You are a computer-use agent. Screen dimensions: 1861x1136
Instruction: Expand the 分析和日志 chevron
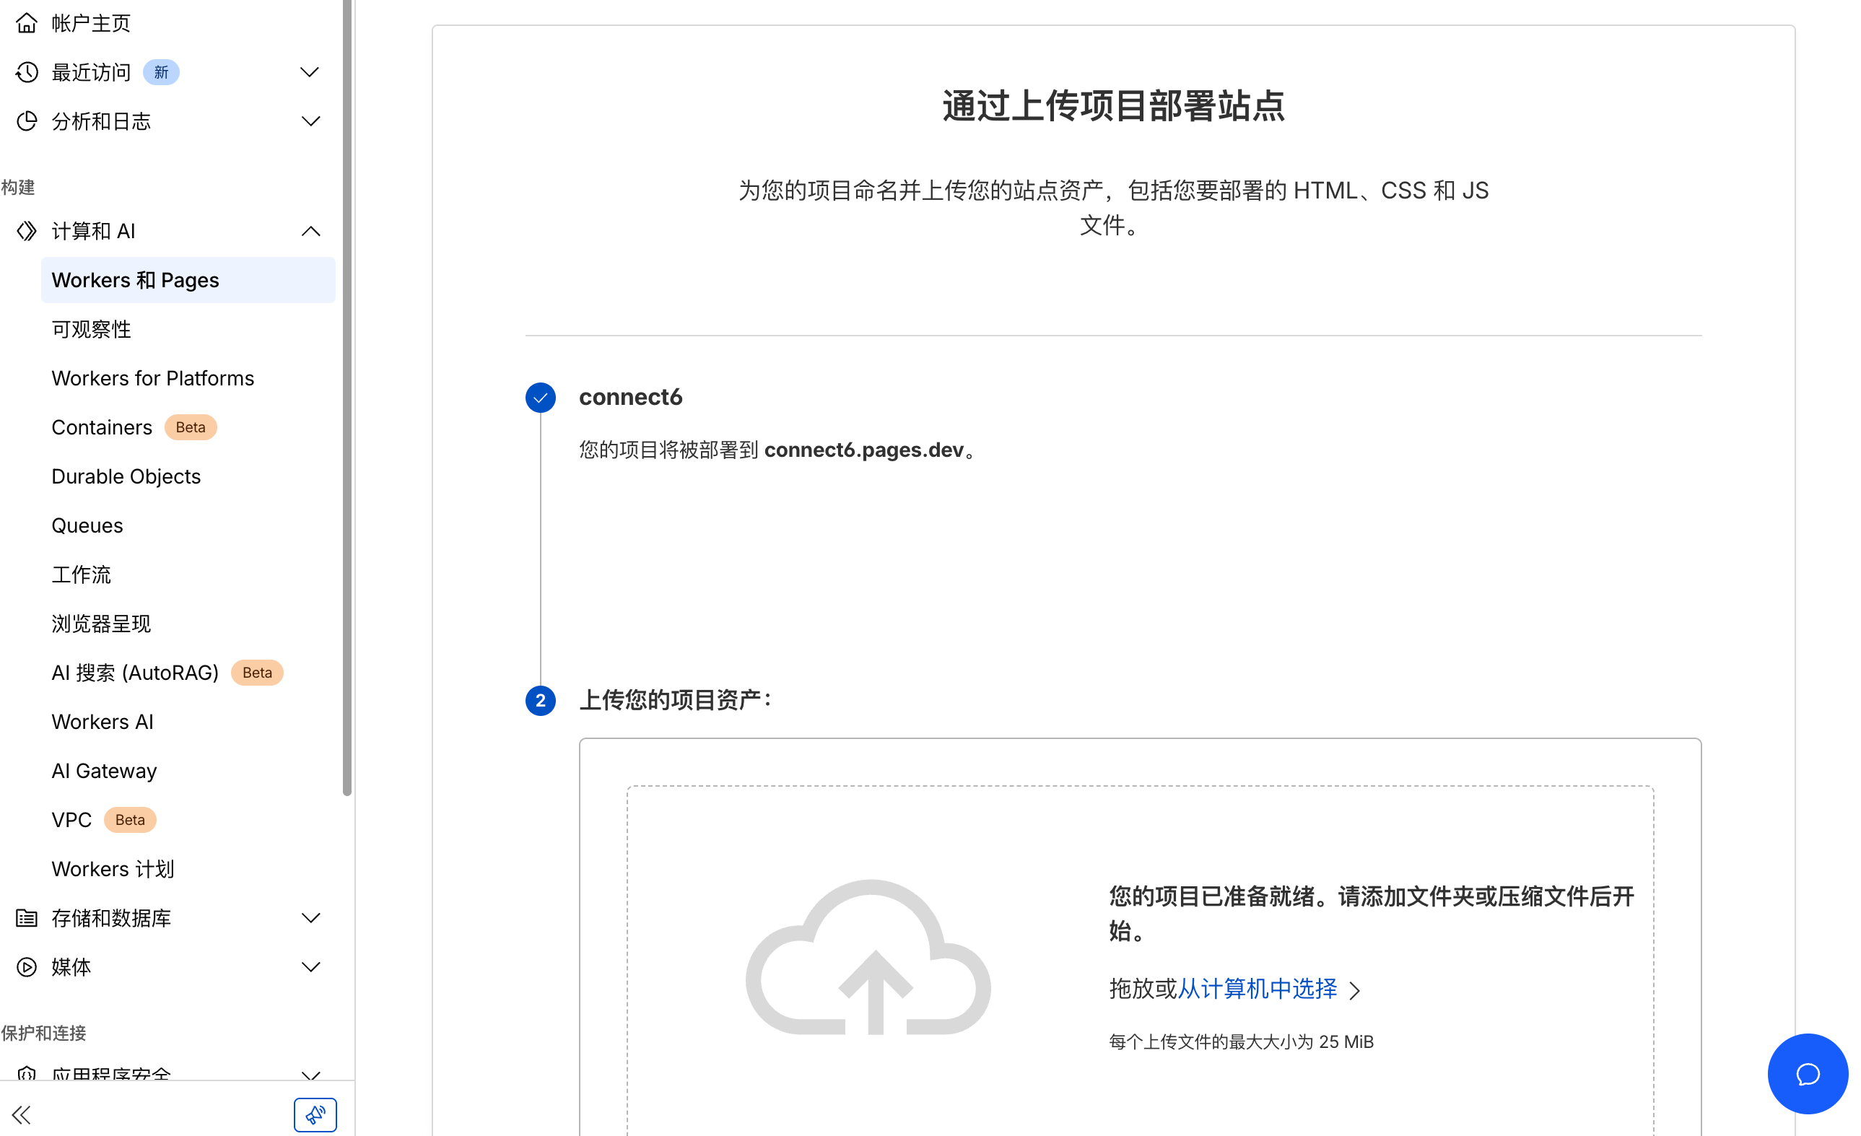point(310,121)
